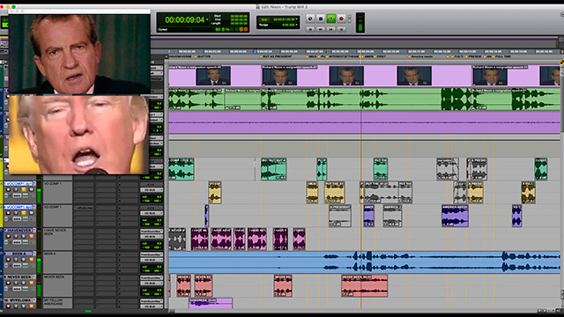Unmute the I HAVE NEVER track
This screenshot has width=564, height=317.
(32, 236)
